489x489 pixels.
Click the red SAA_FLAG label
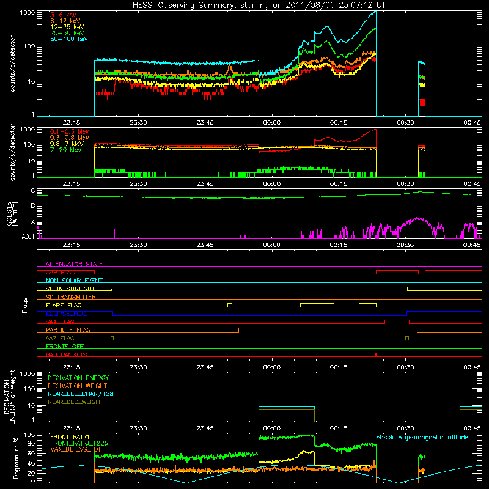[60, 322]
